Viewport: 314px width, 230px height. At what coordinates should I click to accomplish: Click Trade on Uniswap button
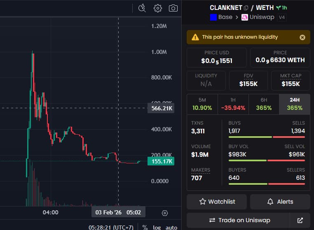pos(238,220)
